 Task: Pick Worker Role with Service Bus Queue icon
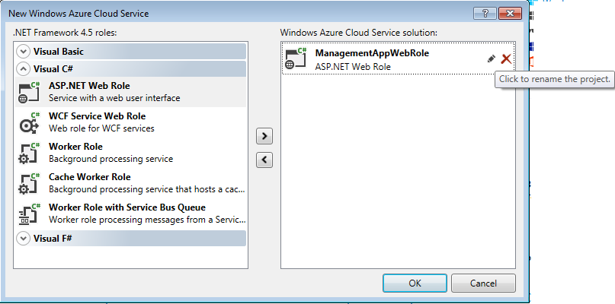click(x=30, y=214)
